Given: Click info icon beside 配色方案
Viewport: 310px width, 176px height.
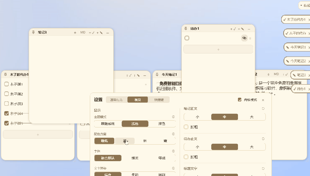Looking at the screenshot, I should pos(173,134).
